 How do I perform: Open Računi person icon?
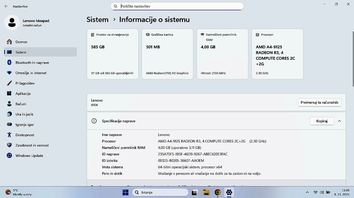pos(9,104)
